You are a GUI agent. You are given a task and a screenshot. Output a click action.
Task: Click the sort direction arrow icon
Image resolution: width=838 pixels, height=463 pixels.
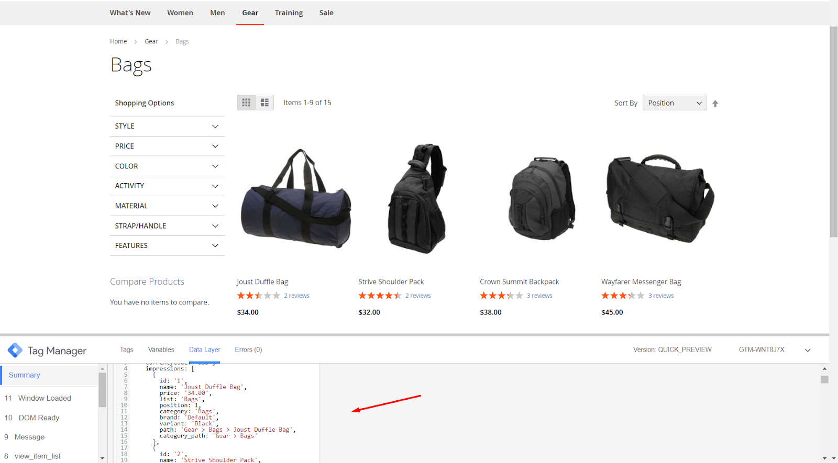[715, 104]
